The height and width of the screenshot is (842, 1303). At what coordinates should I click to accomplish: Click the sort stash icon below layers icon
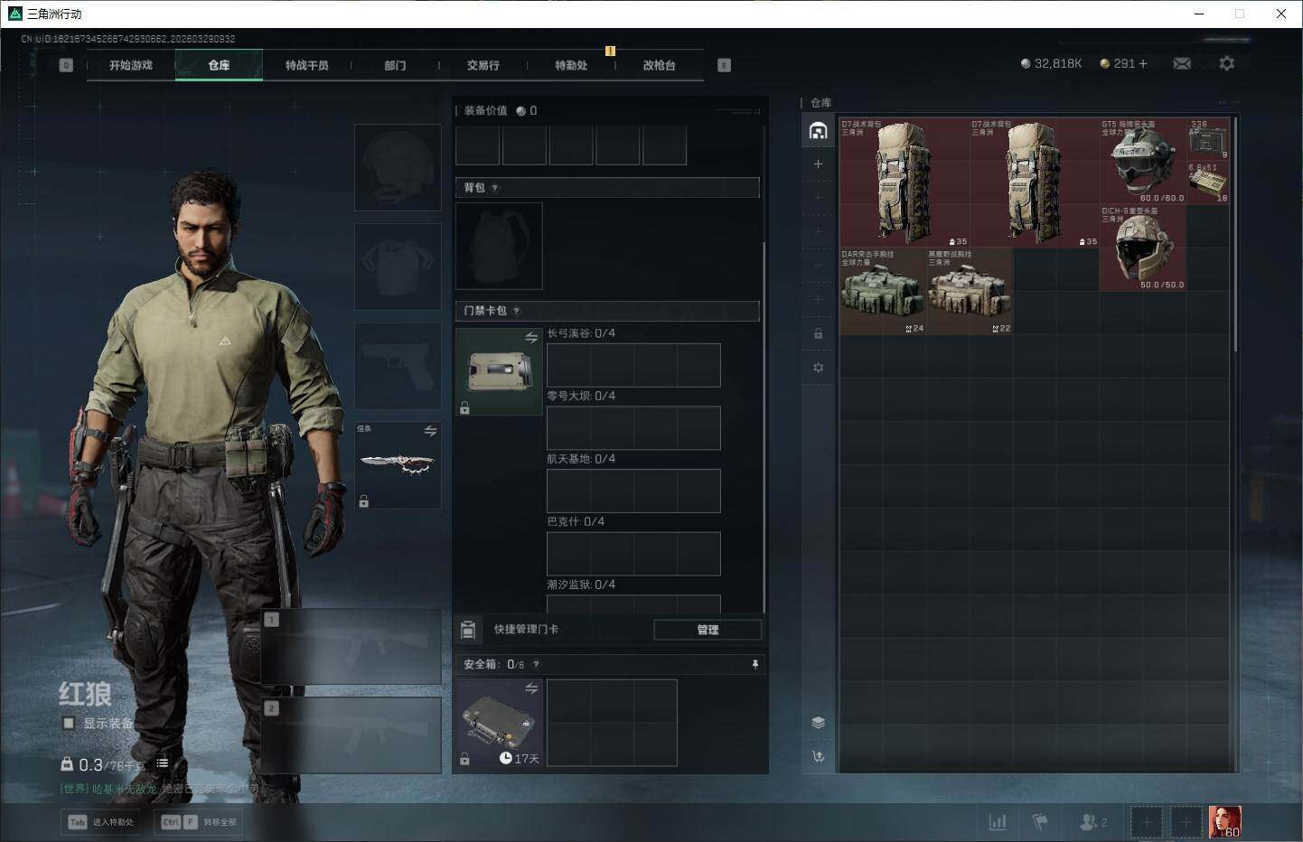(818, 756)
